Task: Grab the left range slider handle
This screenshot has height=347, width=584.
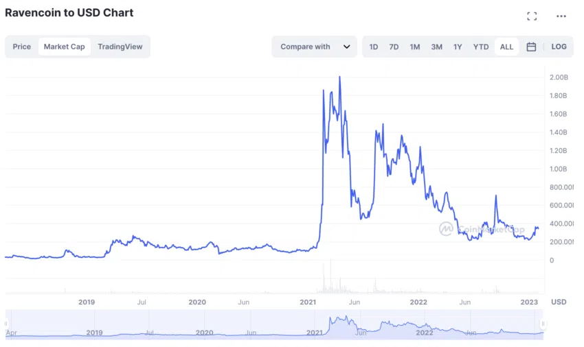Action: tap(6, 324)
